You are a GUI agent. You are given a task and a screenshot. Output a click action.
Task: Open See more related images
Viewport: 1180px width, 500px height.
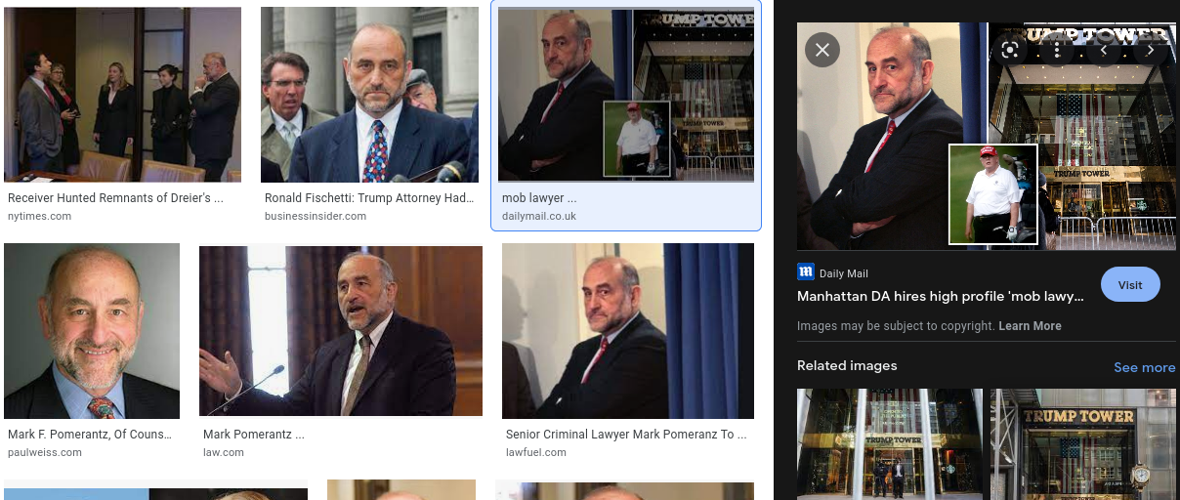1145,367
